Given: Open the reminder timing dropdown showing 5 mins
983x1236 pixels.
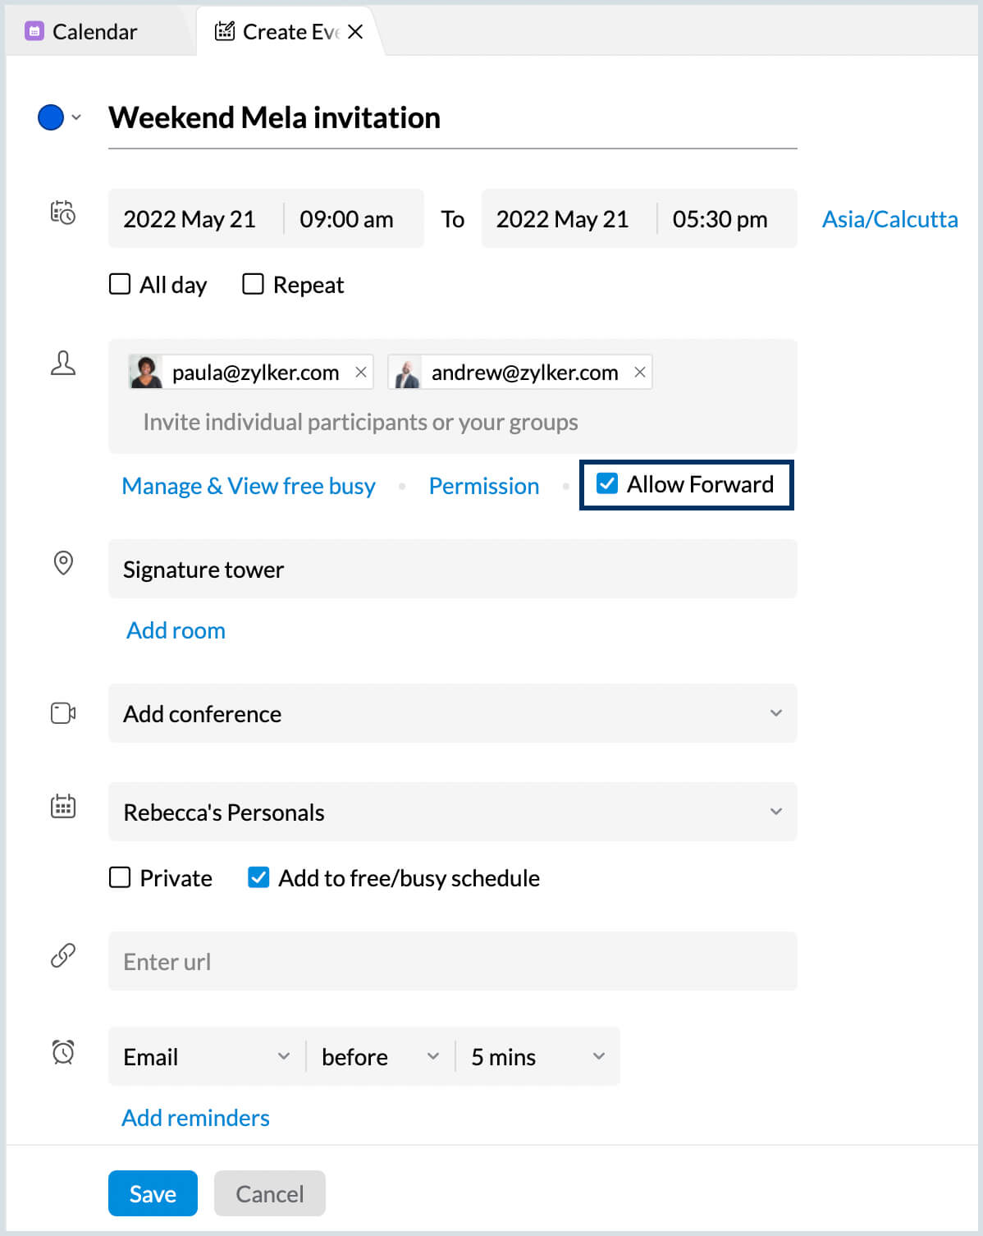Looking at the screenshot, I should pyautogui.click(x=598, y=1056).
